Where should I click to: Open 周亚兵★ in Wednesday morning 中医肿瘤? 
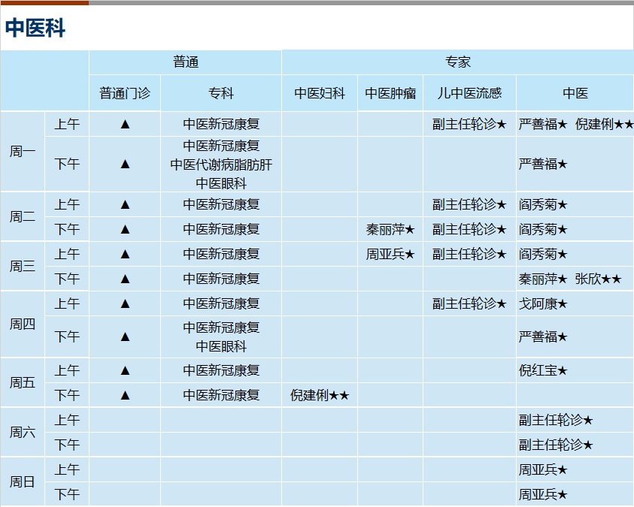[390, 254]
